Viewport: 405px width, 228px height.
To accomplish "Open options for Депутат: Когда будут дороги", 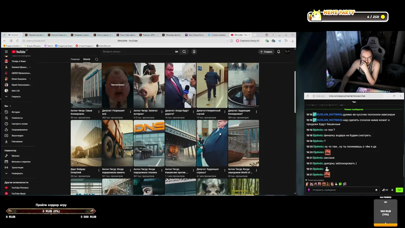I will tap(193, 112).
